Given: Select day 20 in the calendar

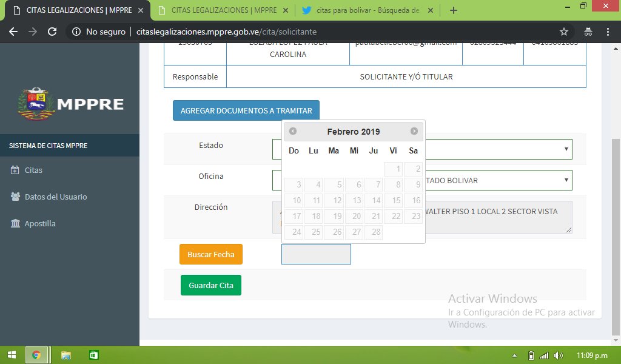Looking at the screenshot, I should coord(354,216).
